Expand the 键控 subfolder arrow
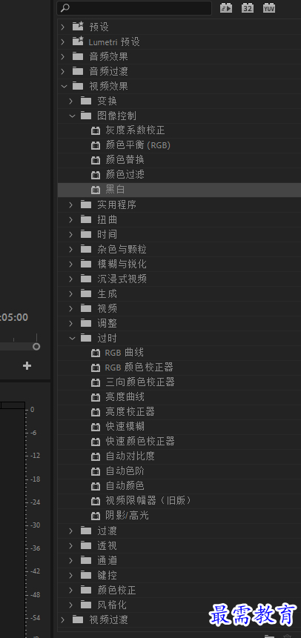This screenshot has height=638, width=301. point(71,575)
